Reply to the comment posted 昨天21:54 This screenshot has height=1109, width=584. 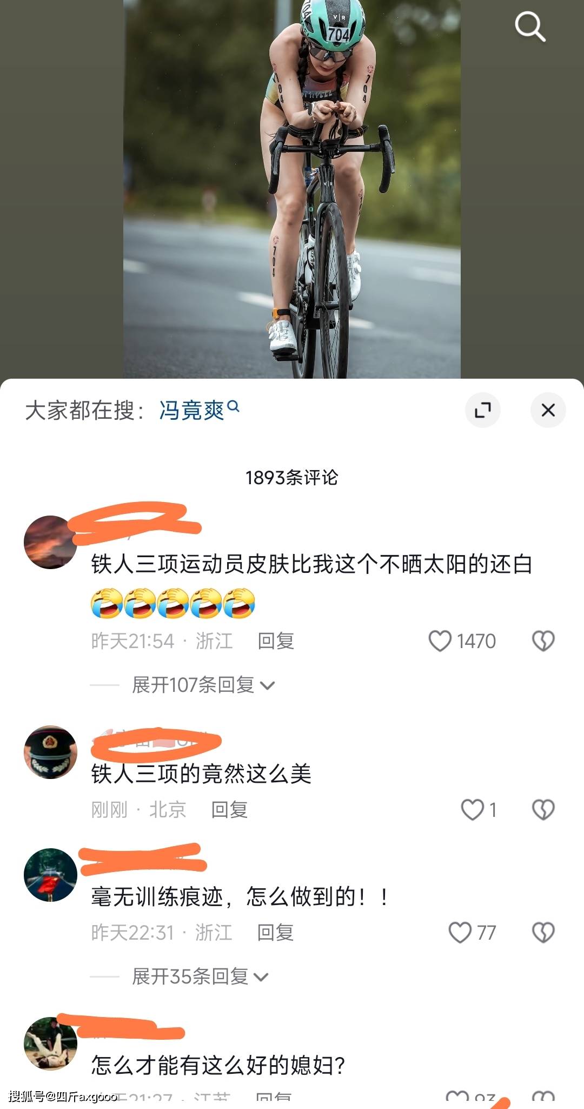coord(276,641)
